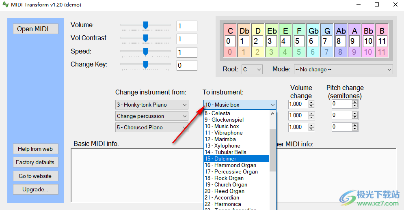The height and width of the screenshot is (210, 404).
Task: Click the Gb note mapping box
Action: 313,41
